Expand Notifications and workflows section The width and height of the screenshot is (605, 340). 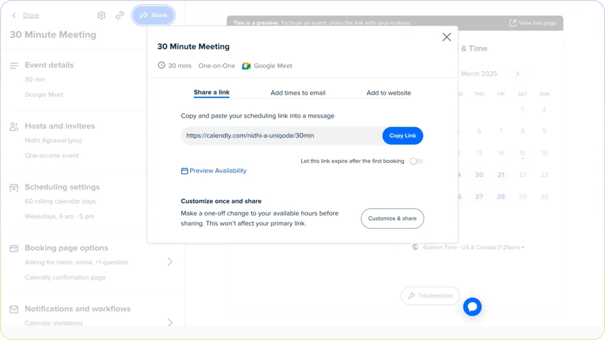point(170,322)
